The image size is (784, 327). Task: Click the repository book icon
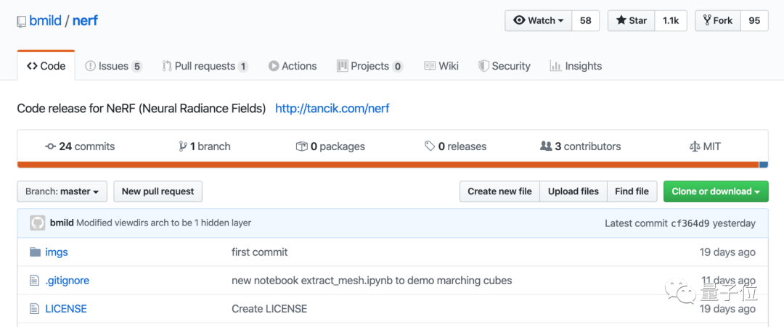[x=22, y=22]
